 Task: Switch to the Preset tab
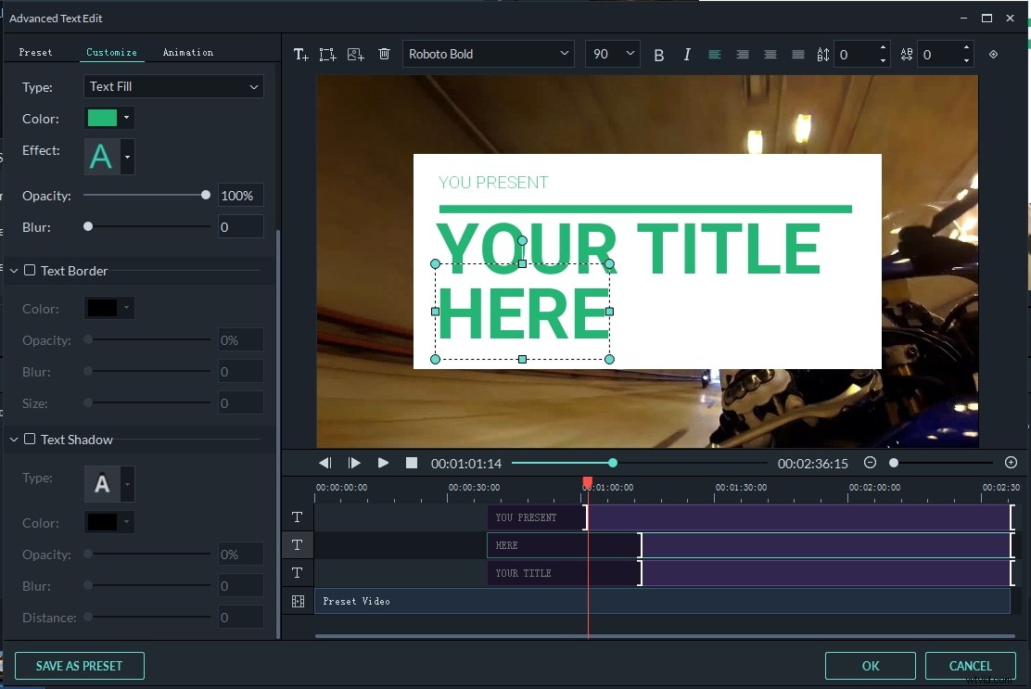point(37,52)
